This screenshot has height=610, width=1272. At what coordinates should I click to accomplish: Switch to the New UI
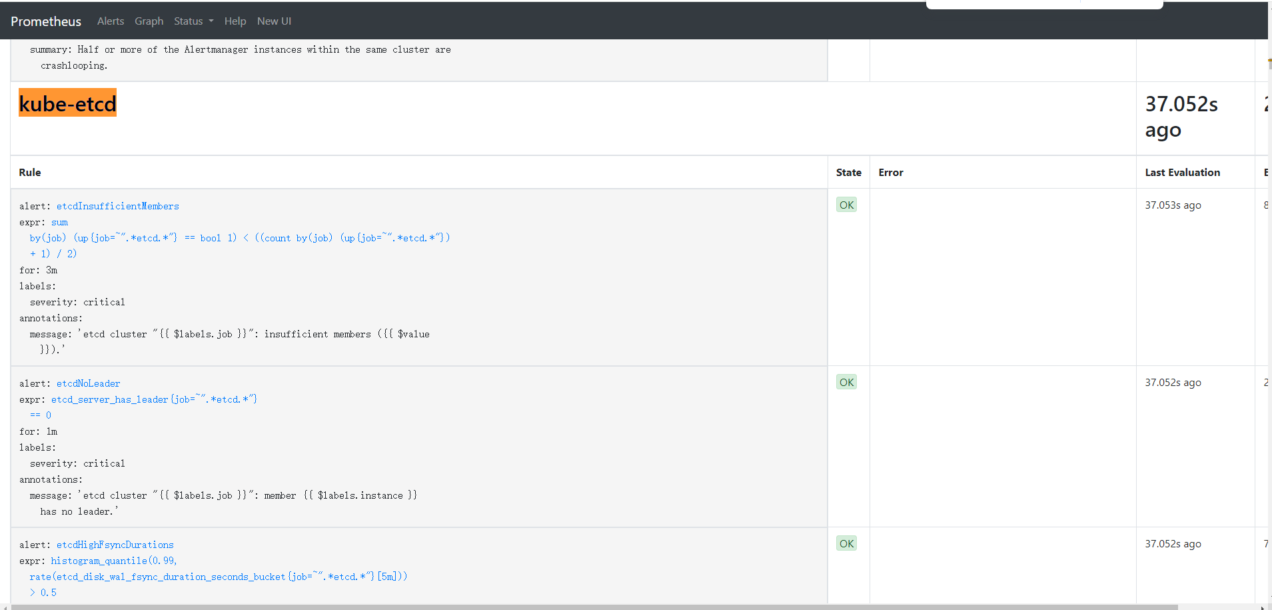274,21
